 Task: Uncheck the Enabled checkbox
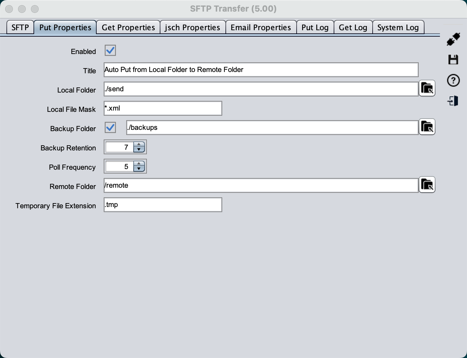point(110,50)
